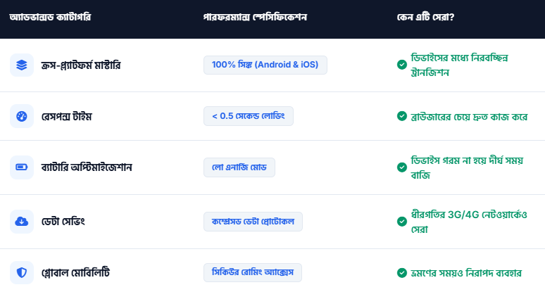Select the ব্যাটারি অপ্টিমাইজেশান row title

(87, 167)
